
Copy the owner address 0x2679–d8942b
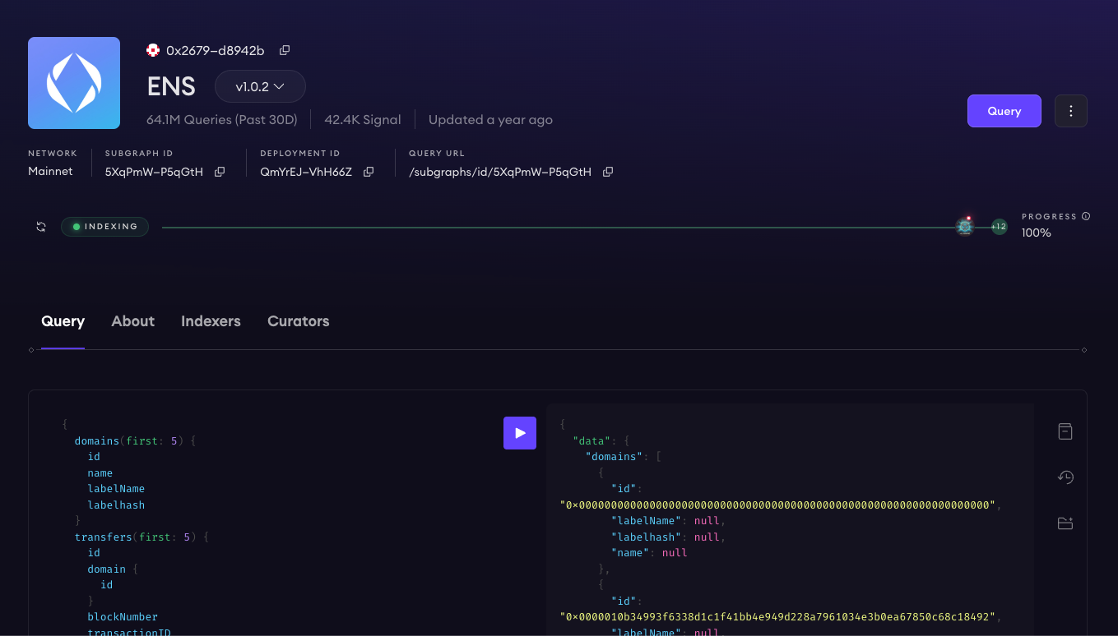tap(285, 50)
